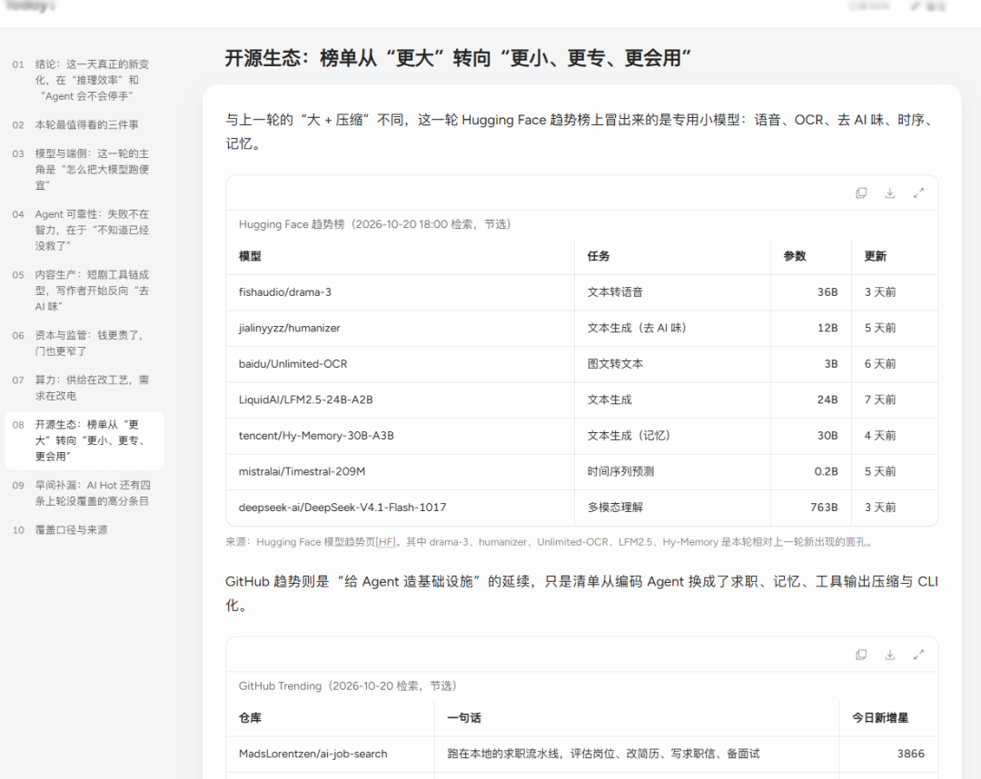
Task: Click the 文本转语音 task cell
Action: tap(672, 292)
